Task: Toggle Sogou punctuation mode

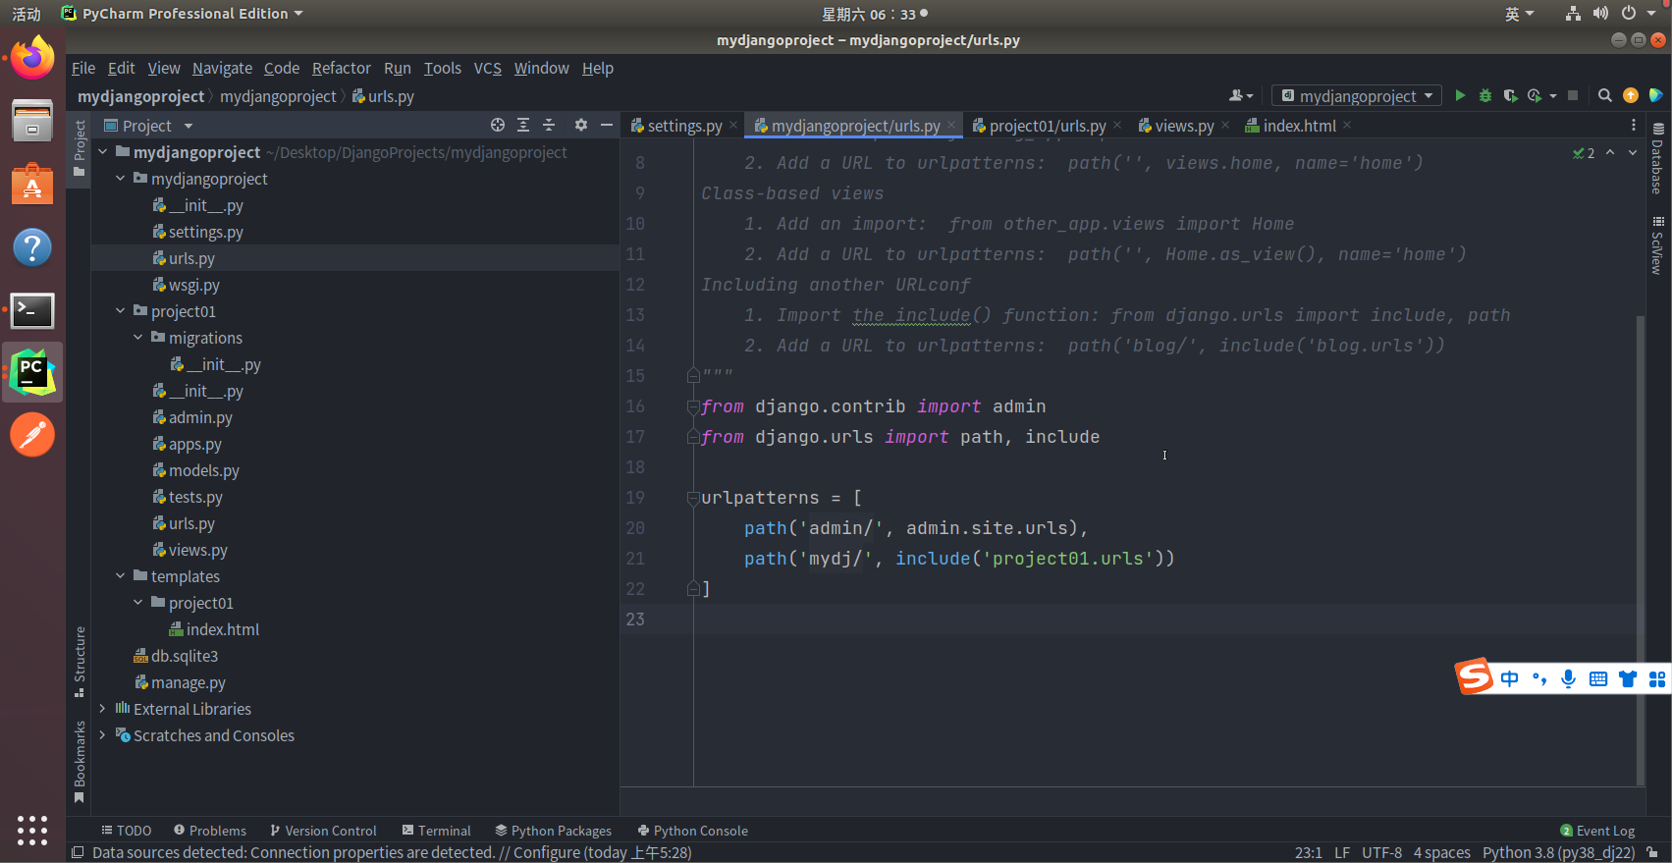Action: click(1539, 678)
